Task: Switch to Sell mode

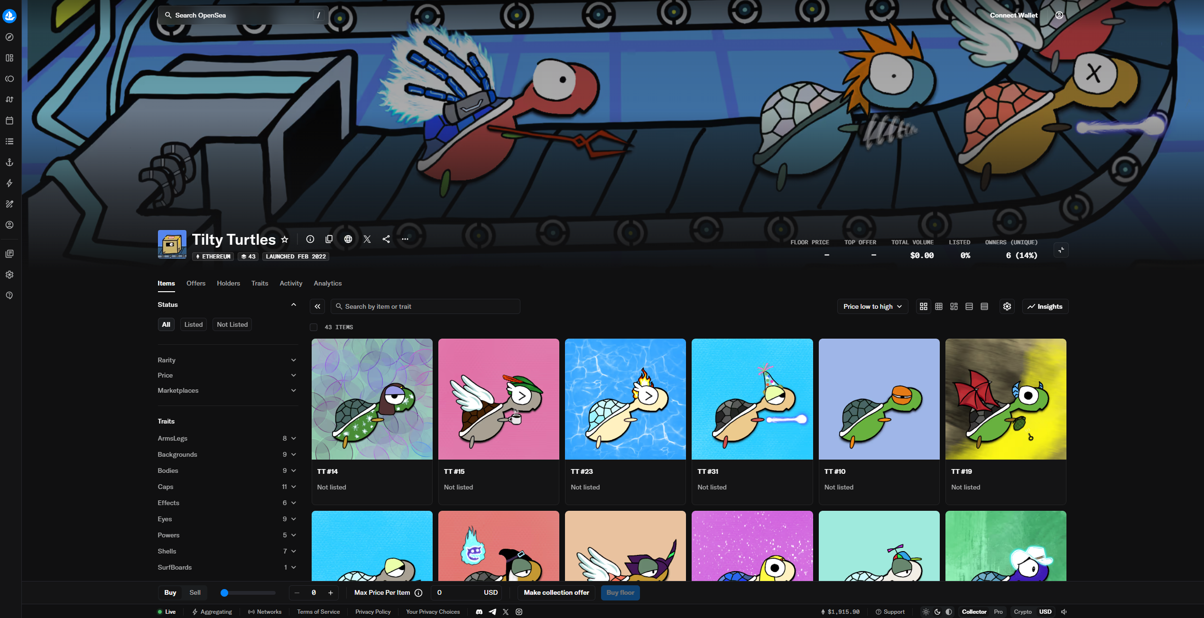Action: tap(195, 592)
